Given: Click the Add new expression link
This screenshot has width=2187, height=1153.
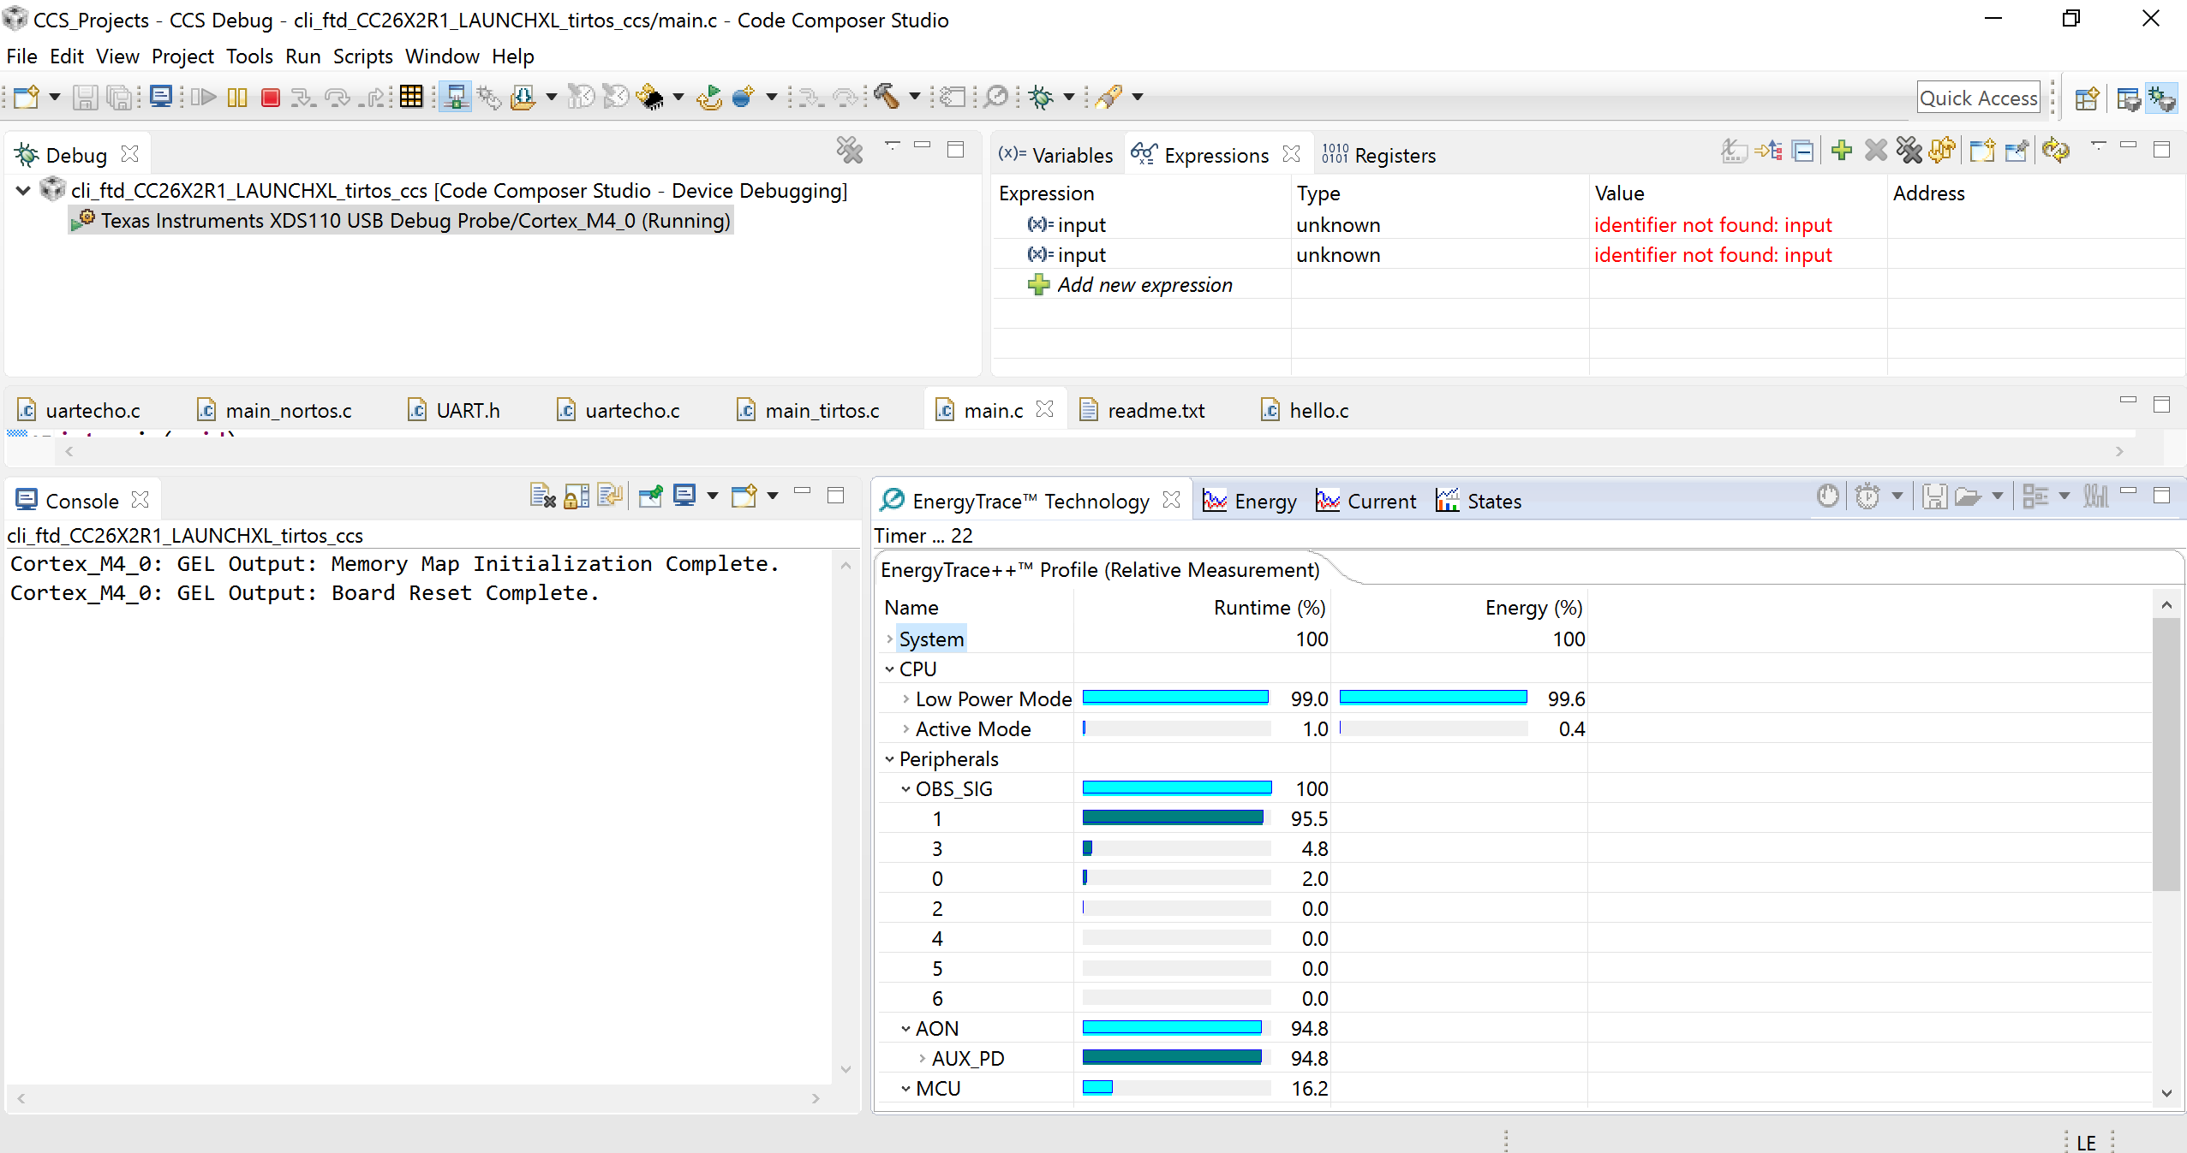Looking at the screenshot, I should [1145, 284].
